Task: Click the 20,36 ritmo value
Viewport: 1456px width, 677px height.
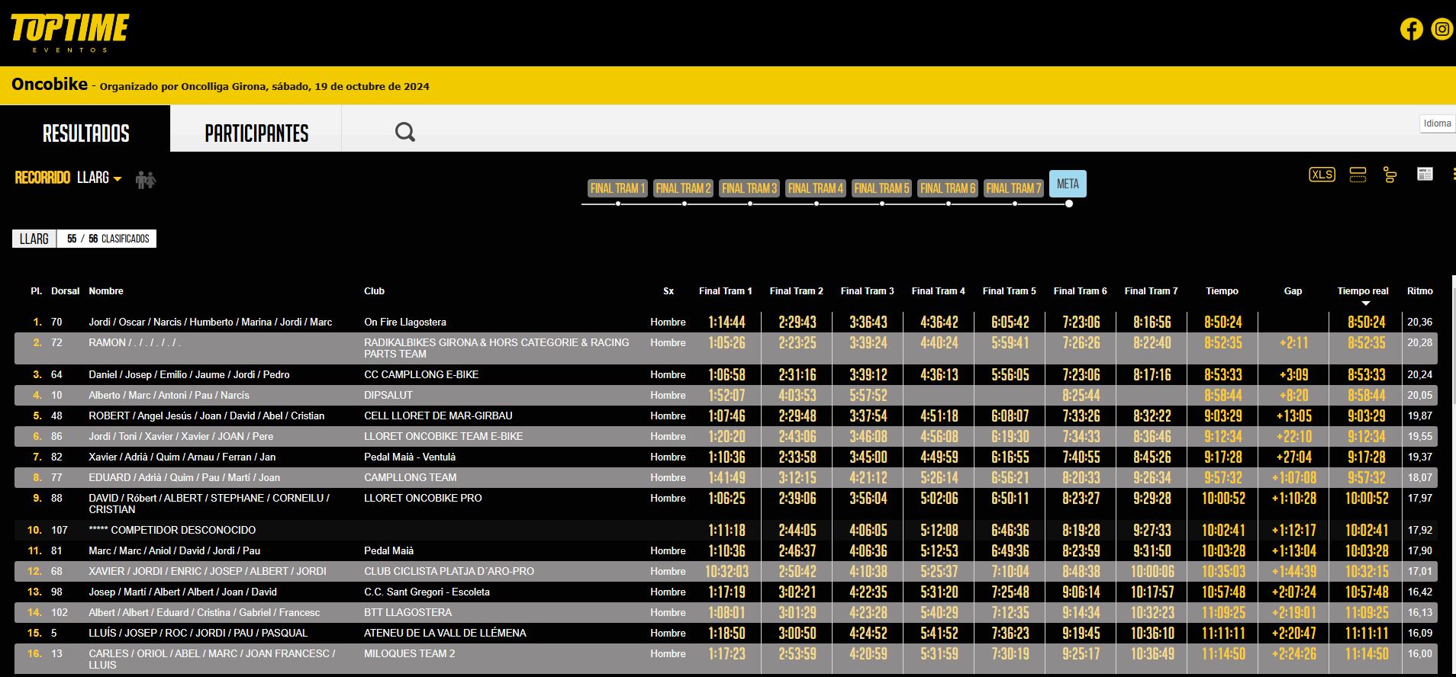Action: [1419, 322]
